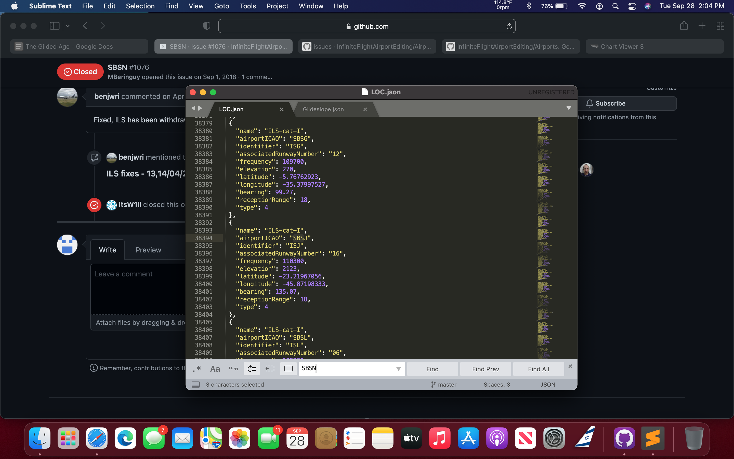
Task: Click the minimap code overview
Action: tap(544, 237)
